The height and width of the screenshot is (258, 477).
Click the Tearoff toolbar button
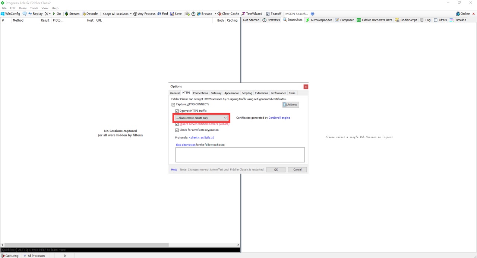click(274, 14)
